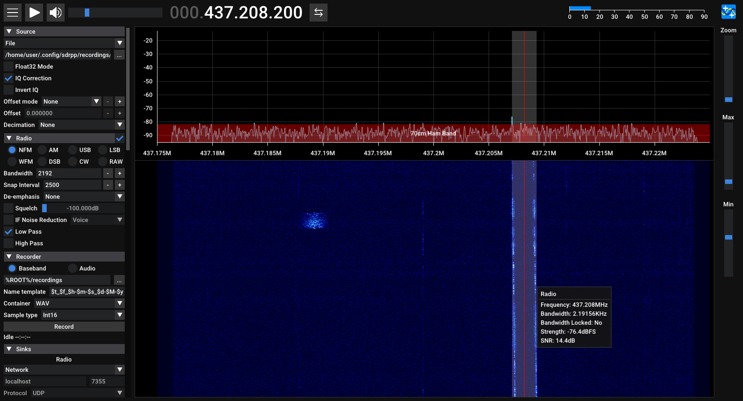Mute audio with the speaker icon
The image size is (743, 401).
pos(56,13)
